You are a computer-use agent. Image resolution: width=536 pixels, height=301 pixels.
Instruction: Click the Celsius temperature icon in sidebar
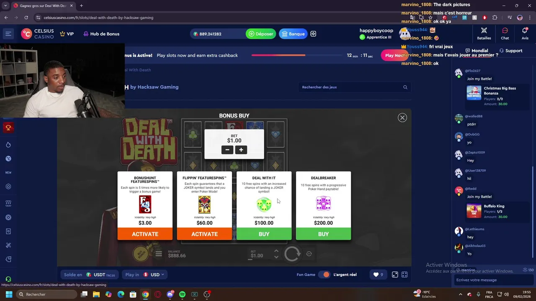8,158
